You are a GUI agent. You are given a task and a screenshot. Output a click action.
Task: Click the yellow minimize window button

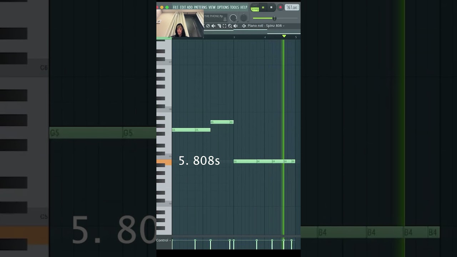[x=162, y=7]
